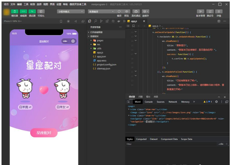Click the editor bookmark icon
The height and width of the screenshot is (165, 231).
click(x=134, y=26)
